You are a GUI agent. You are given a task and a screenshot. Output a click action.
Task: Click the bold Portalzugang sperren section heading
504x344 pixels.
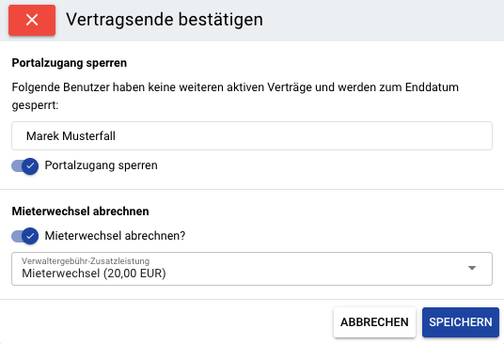coord(69,63)
